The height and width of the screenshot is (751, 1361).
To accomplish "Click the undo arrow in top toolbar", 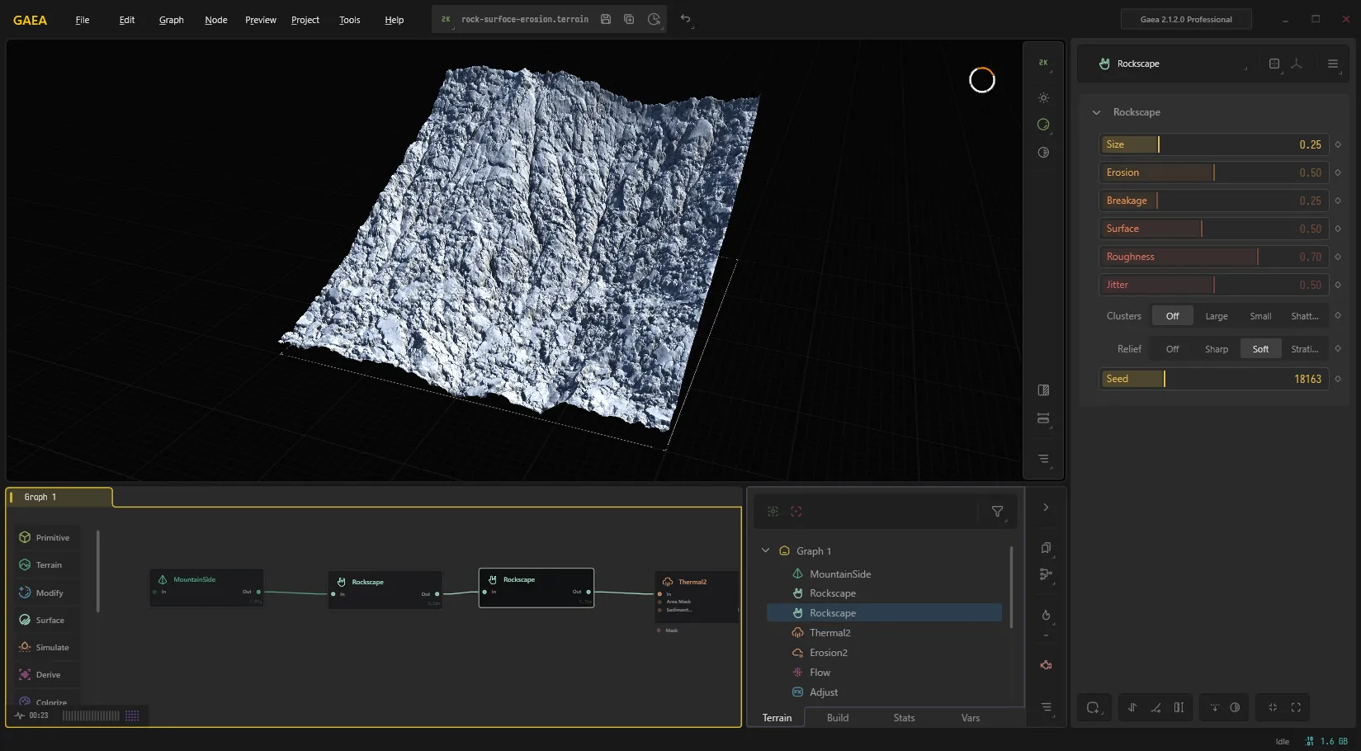I will tap(685, 18).
